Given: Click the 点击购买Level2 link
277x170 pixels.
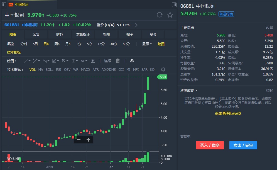Looking at the screenshot, I should [228, 114].
